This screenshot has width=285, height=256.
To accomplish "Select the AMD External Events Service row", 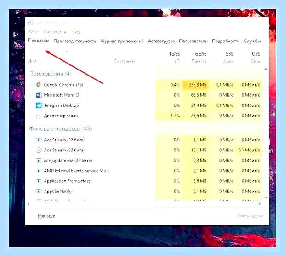I will [145, 171].
